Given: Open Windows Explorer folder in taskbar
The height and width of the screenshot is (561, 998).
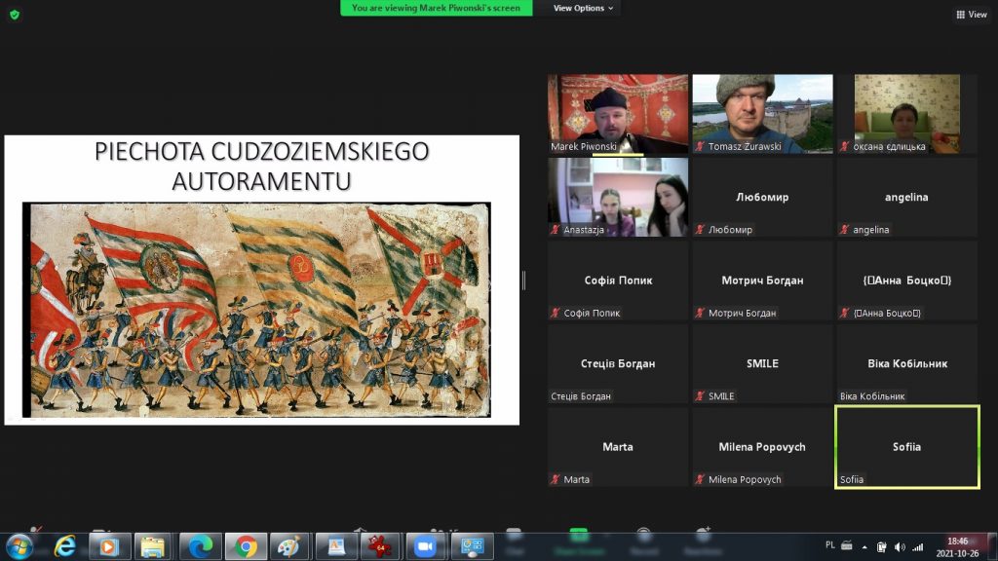Looking at the screenshot, I should 154,545.
